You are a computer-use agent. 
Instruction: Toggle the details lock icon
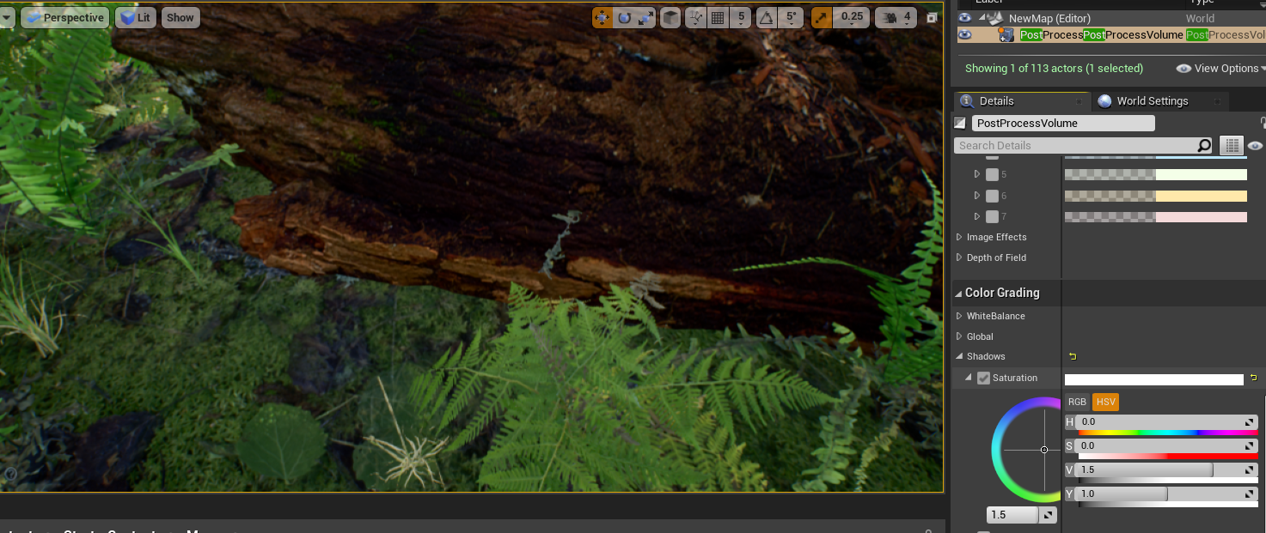point(1263,123)
